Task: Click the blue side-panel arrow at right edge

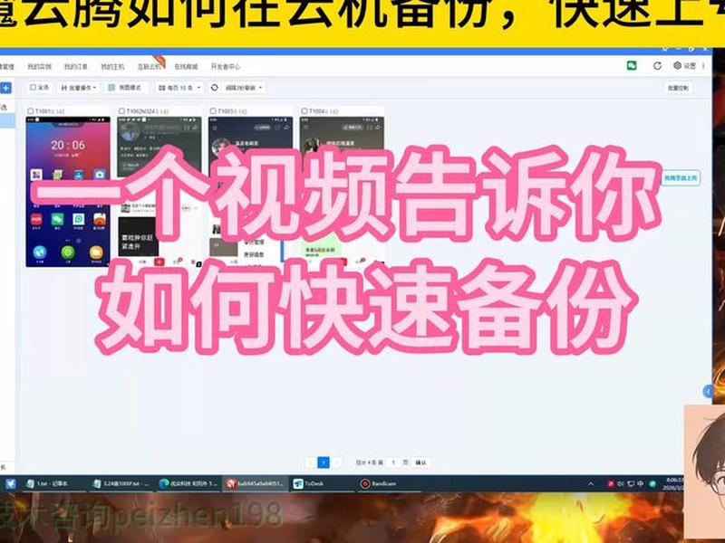Action: (x=708, y=391)
